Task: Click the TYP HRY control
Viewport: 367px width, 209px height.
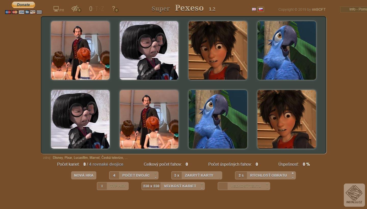Action: (x=113, y=186)
